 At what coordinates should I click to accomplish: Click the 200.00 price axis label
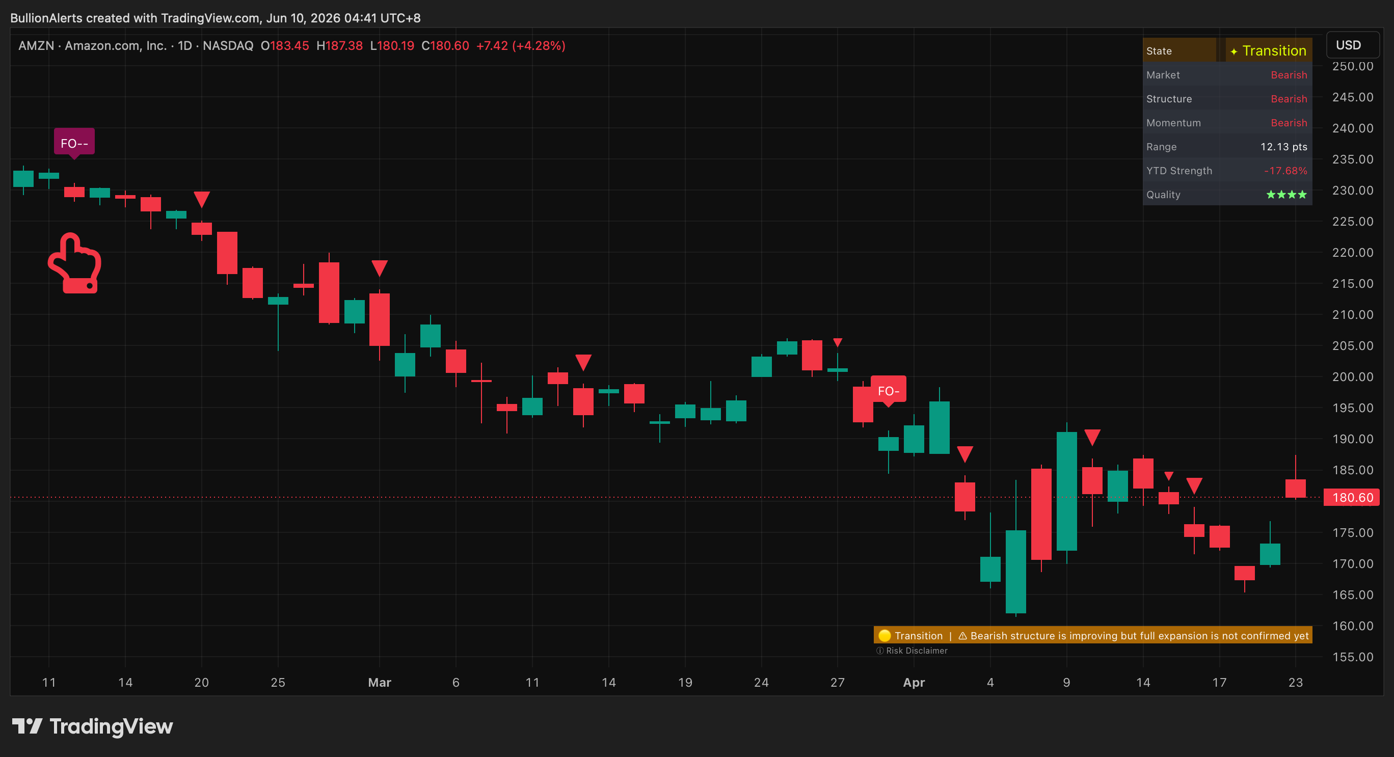tap(1352, 376)
